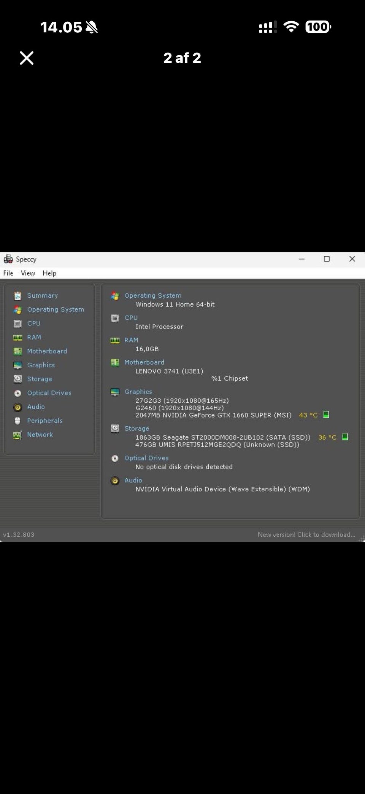Click the Windows flag icon in summary panel

(115, 296)
